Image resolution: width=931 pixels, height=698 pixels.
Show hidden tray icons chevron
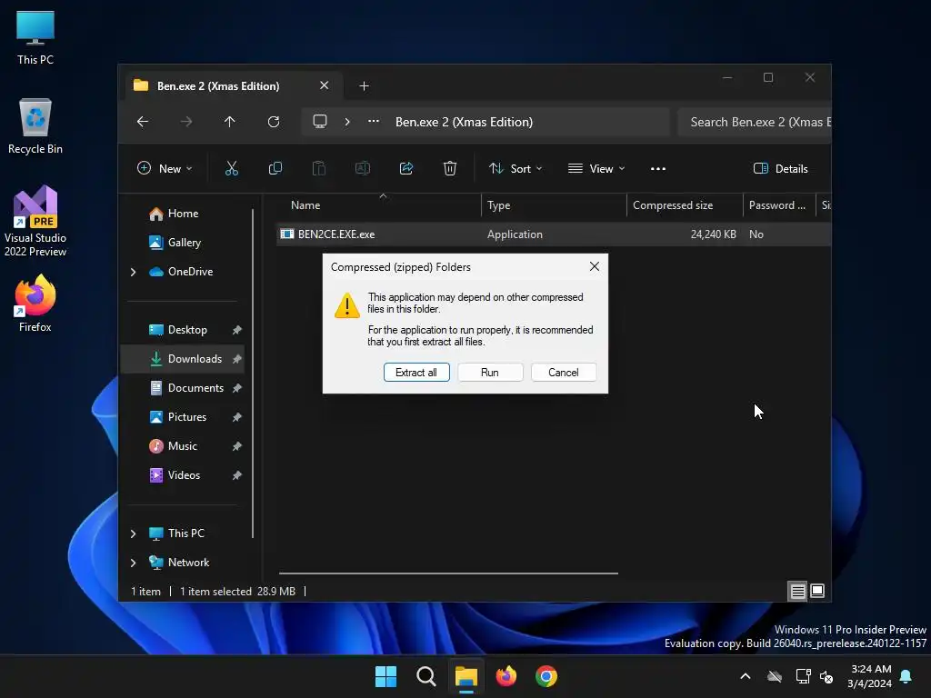tap(746, 676)
